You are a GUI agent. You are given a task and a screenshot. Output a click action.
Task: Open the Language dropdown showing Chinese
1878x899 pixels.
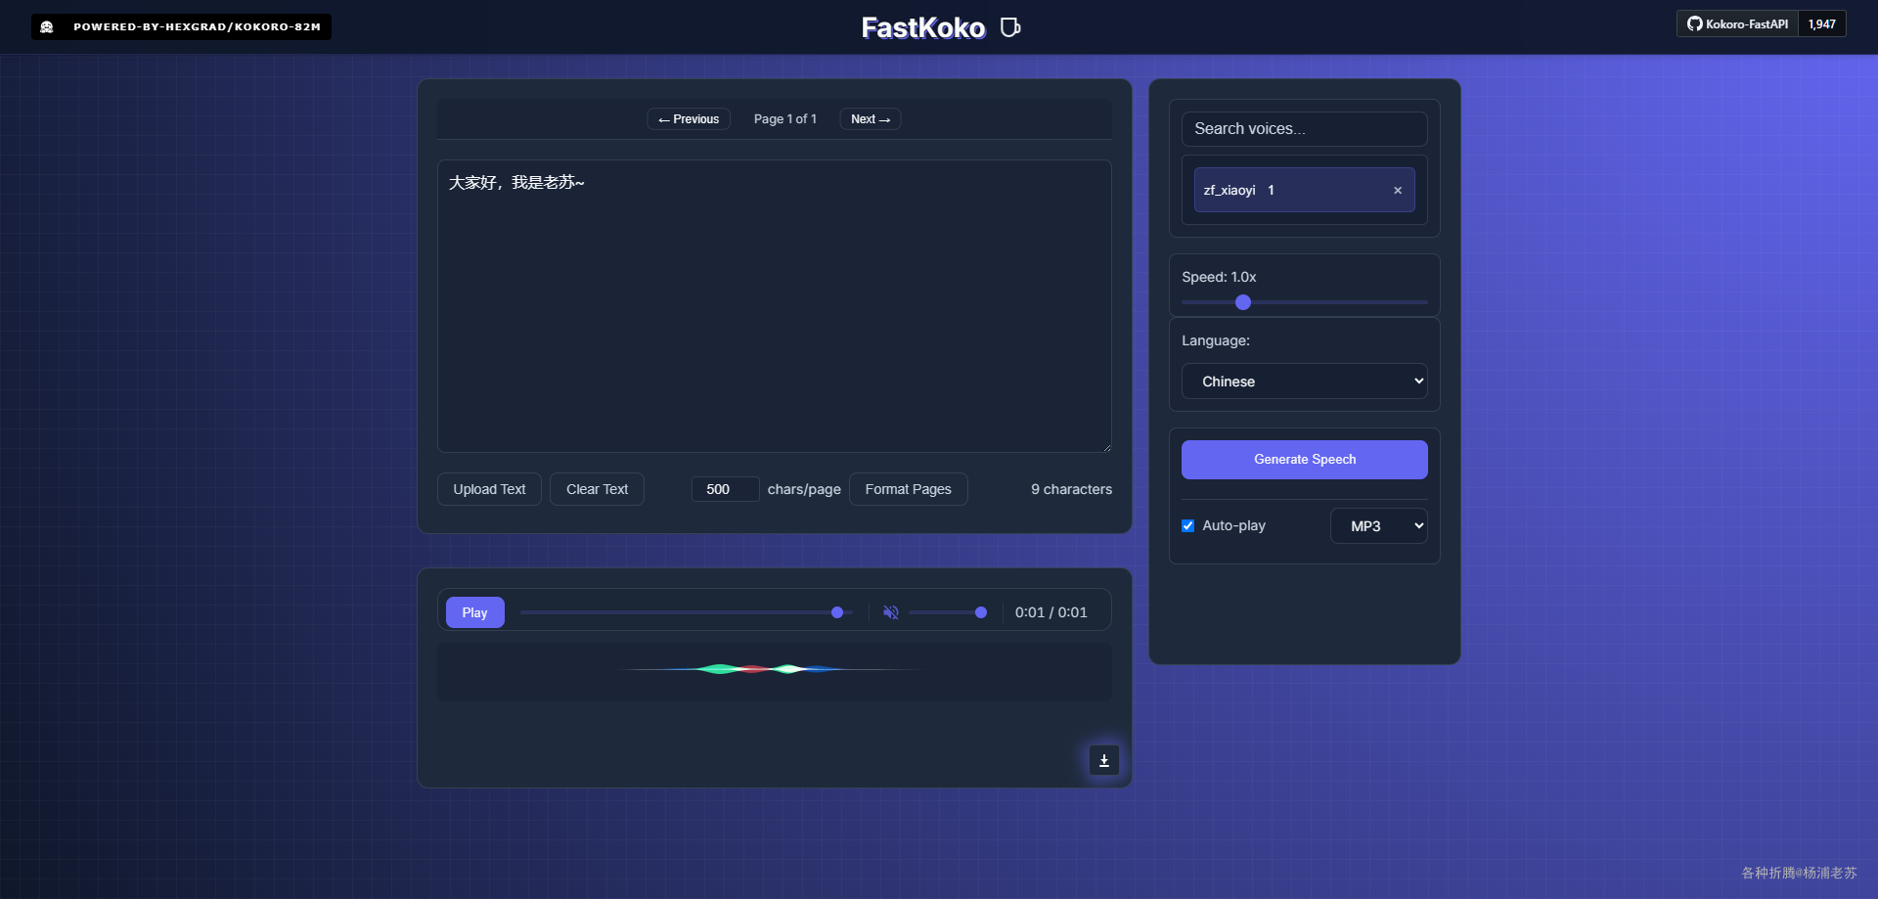click(1304, 382)
